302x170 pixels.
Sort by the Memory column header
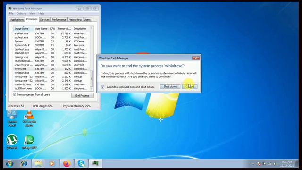(x=64, y=28)
